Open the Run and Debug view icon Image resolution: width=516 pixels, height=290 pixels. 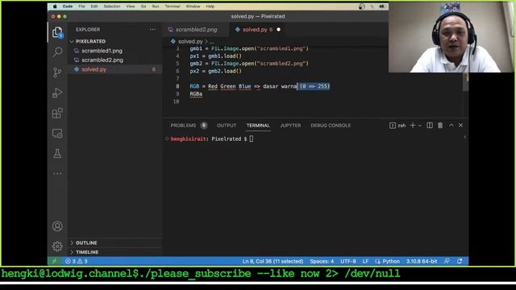coord(57,93)
